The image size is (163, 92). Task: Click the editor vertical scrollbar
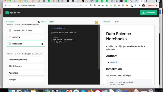(99, 47)
